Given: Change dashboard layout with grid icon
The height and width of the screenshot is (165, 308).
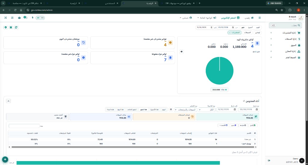Looking at the screenshot, I should pos(11,27).
